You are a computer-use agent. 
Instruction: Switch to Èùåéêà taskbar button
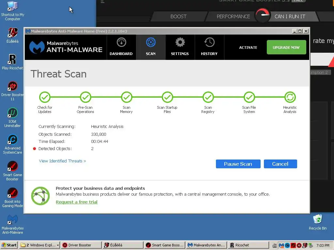click(x=123, y=245)
